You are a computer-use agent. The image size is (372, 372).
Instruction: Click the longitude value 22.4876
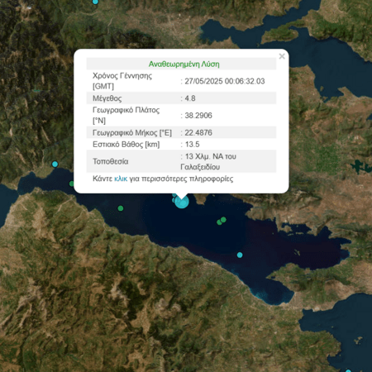pos(198,132)
